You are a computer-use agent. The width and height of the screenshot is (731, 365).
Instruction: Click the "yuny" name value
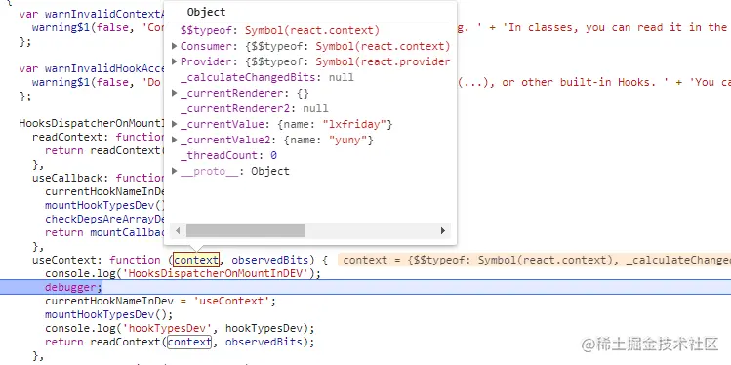348,140
